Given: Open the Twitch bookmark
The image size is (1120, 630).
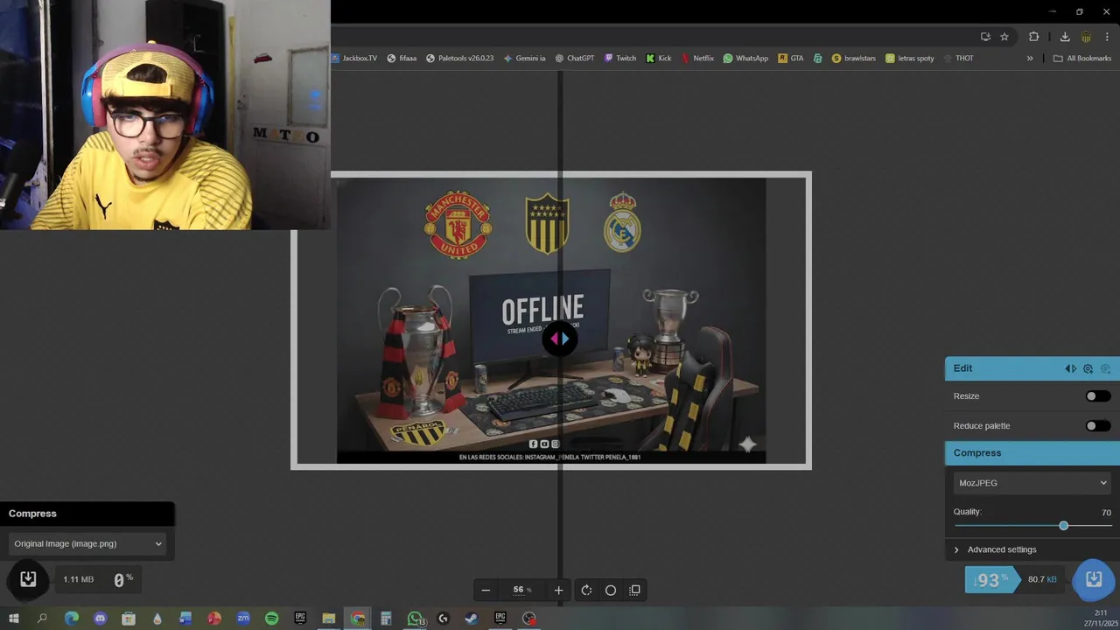Looking at the screenshot, I should (620, 59).
